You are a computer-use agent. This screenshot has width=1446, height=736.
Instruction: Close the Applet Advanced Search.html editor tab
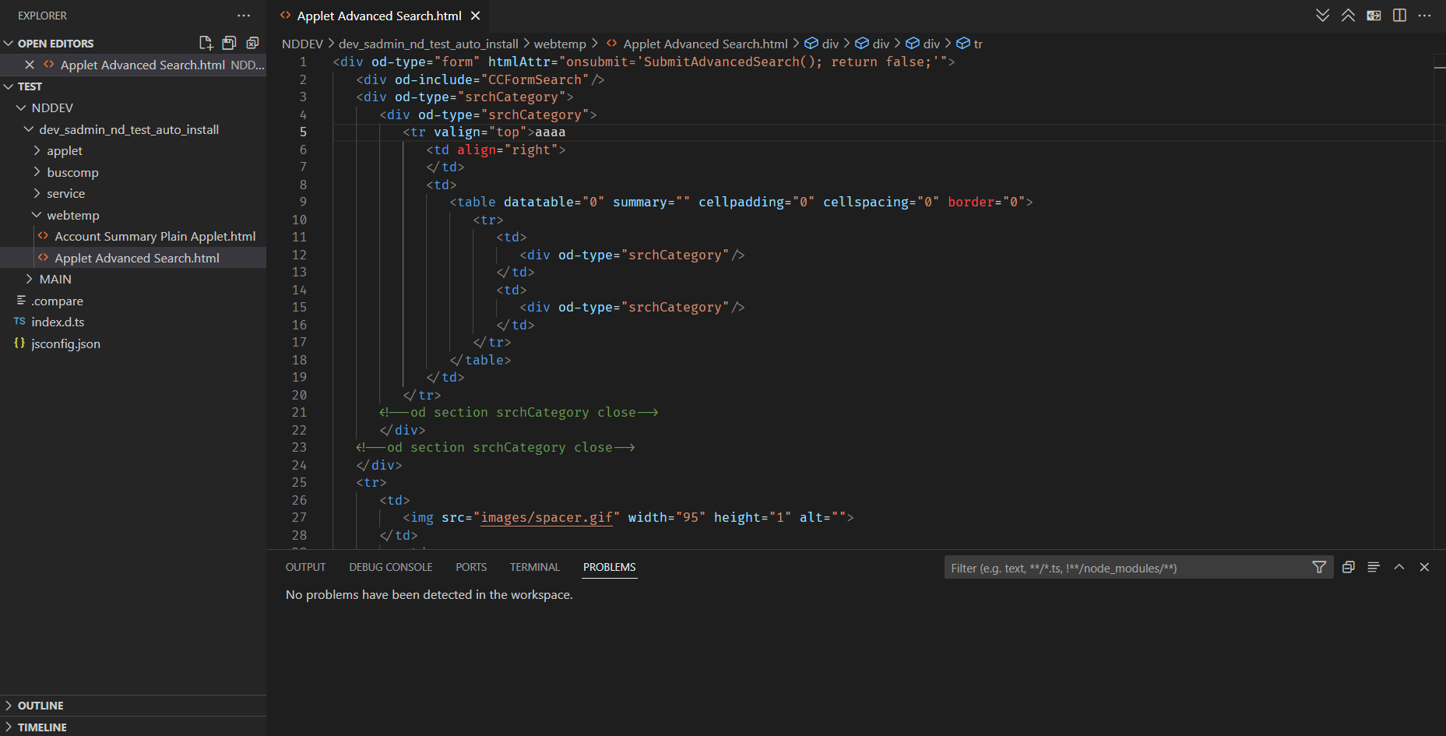[x=475, y=16]
